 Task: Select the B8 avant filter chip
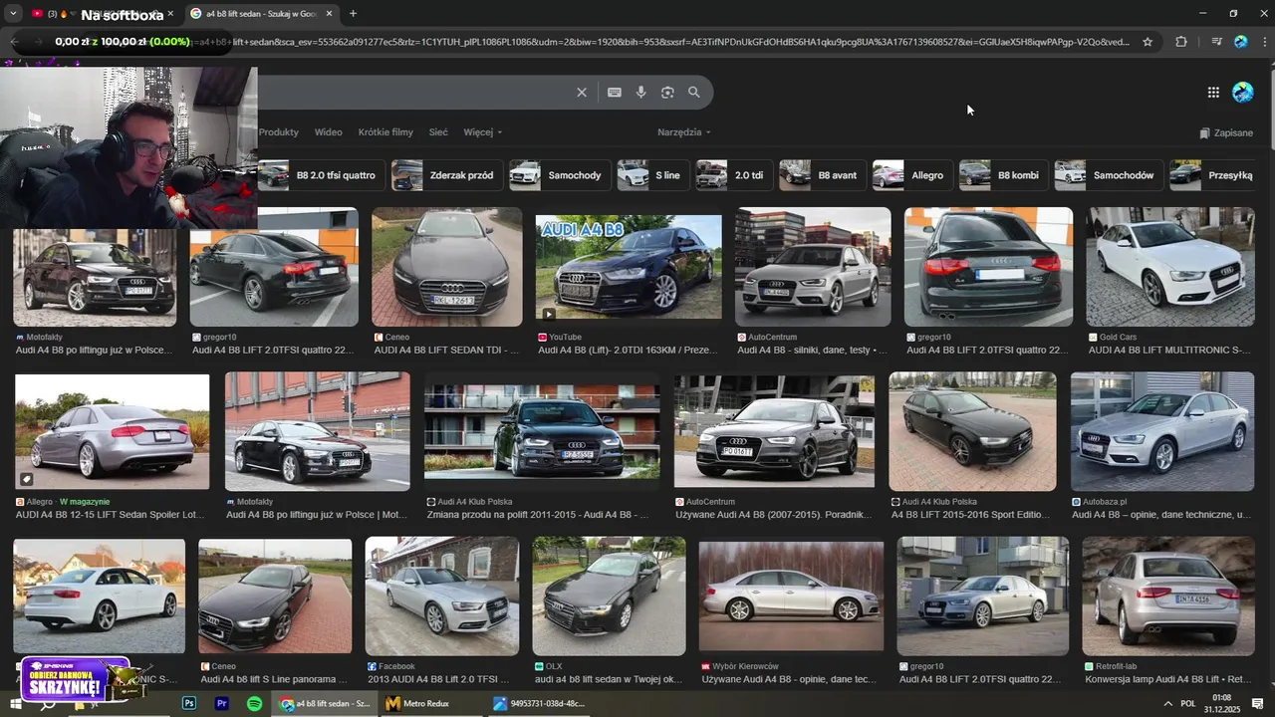click(x=822, y=175)
